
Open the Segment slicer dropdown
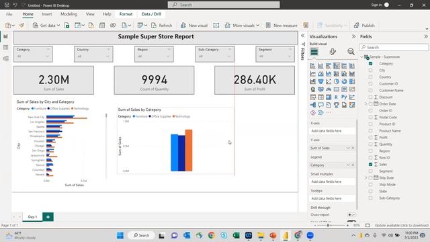pos(290,56)
